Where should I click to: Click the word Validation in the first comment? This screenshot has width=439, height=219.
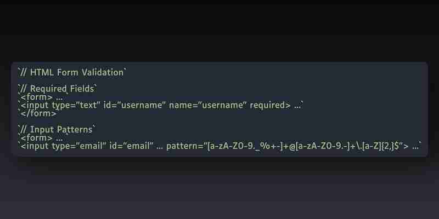pyautogui.click(x=103, y=73)
